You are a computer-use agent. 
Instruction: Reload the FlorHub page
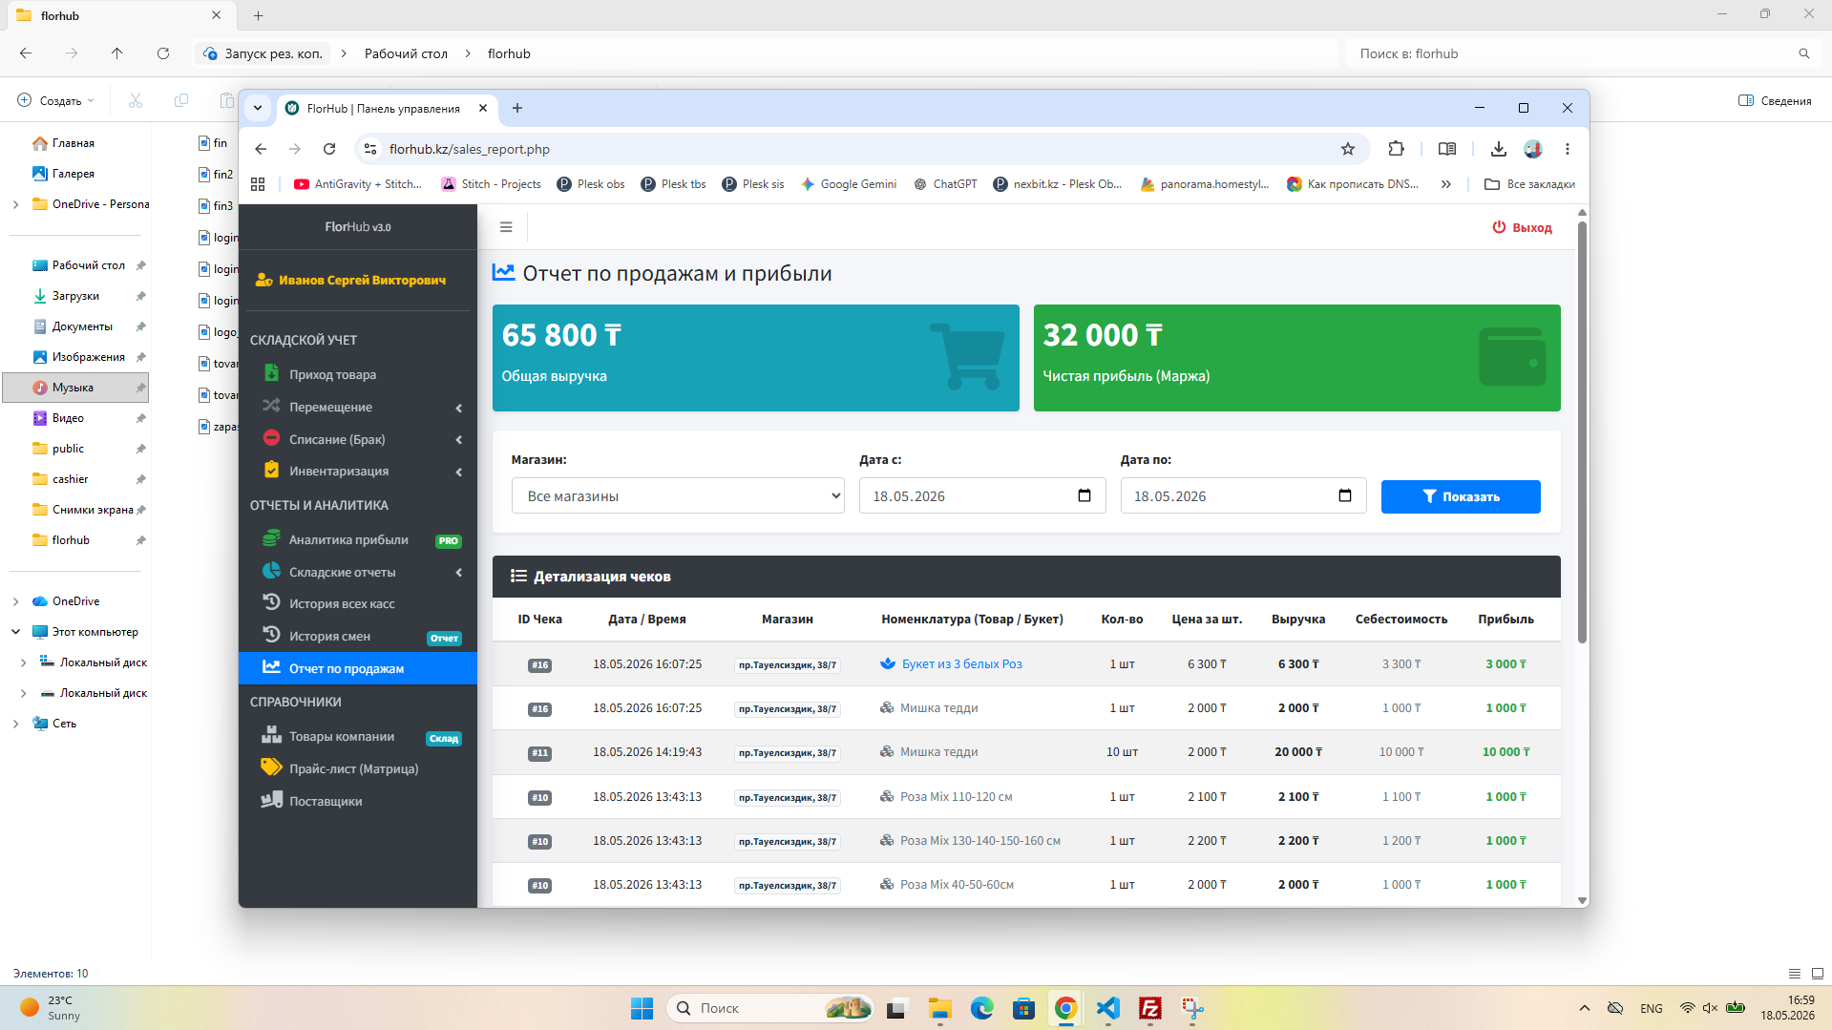329,149
